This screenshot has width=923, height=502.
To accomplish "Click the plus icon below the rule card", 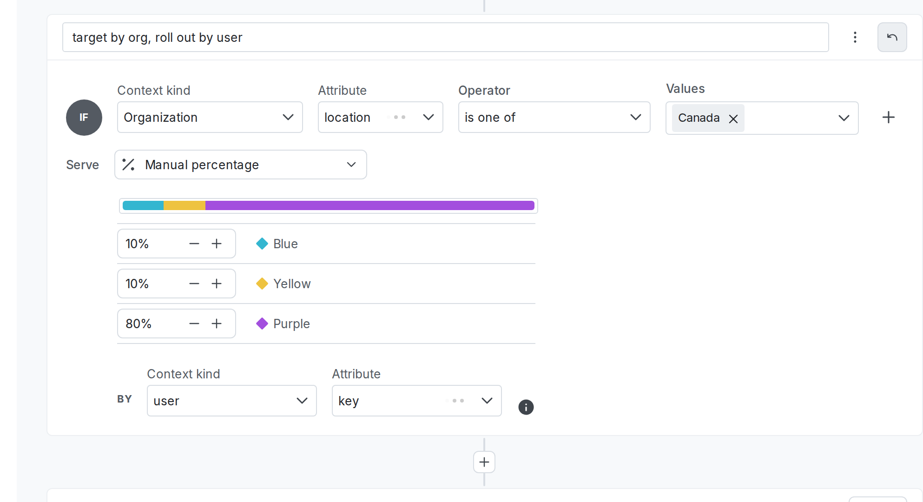I will tap(484, 462).
